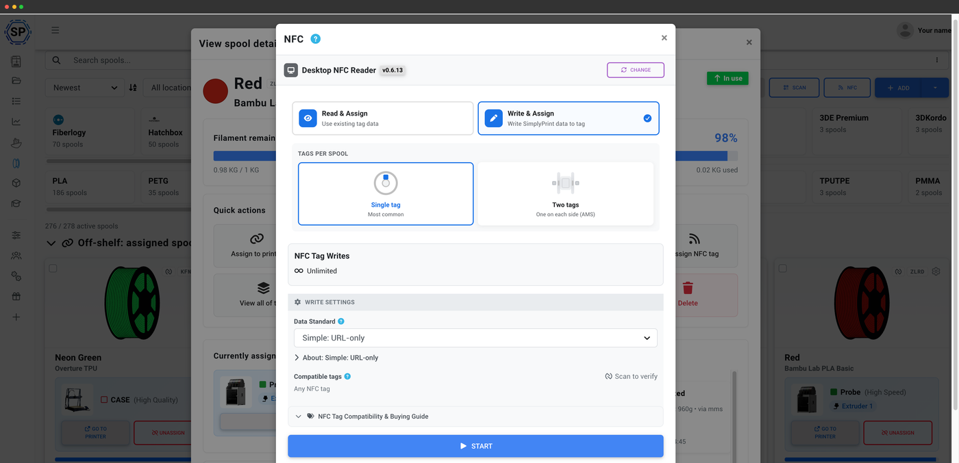This screenshot has height=463, width=959.
Task: Click the ADD spool button
Action: (898, 88)
